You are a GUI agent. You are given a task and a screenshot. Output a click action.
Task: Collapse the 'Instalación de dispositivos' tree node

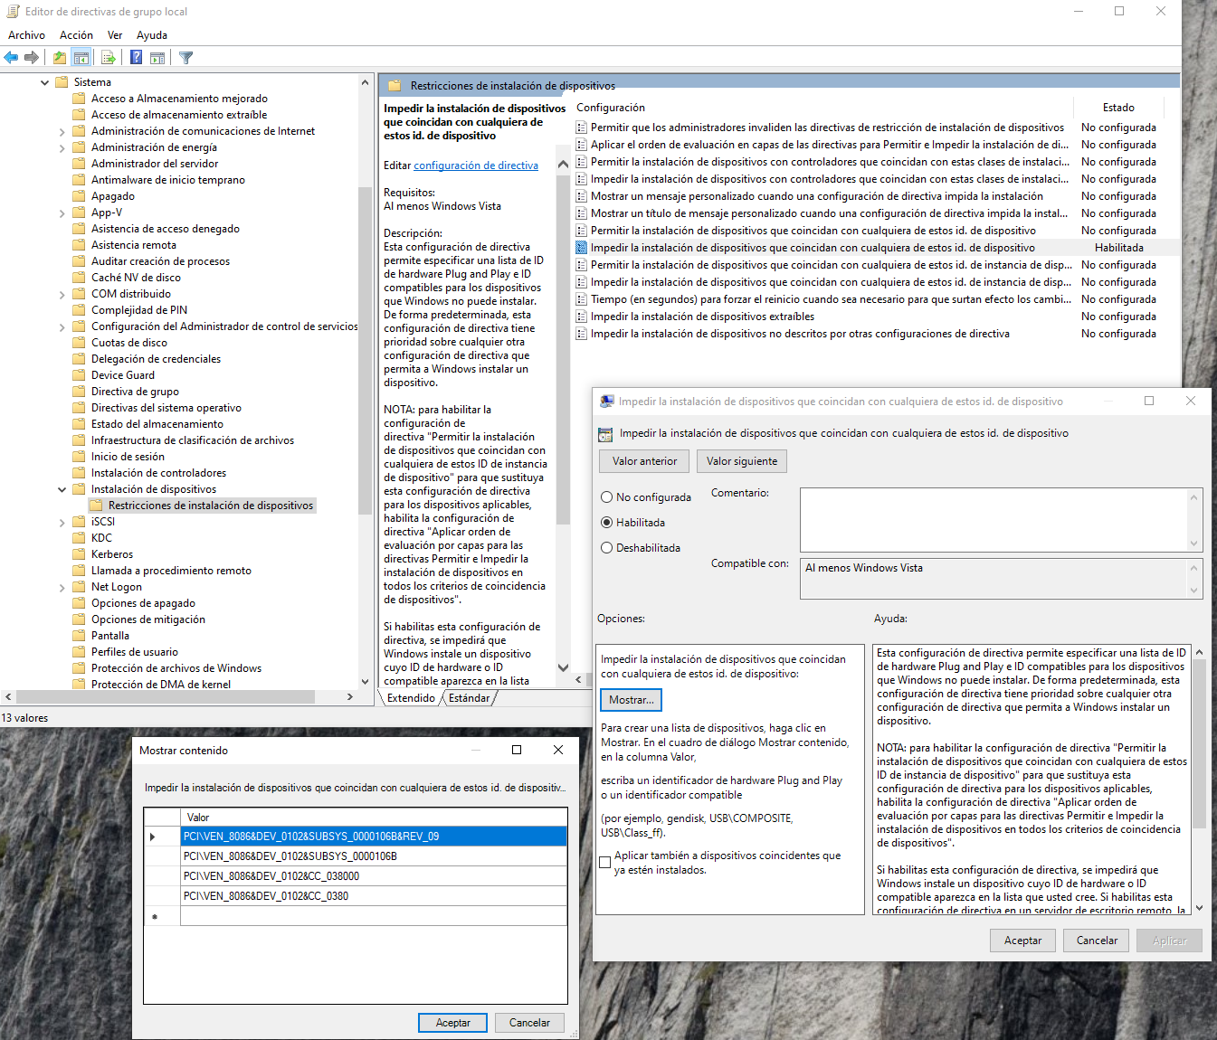[62, 489]
